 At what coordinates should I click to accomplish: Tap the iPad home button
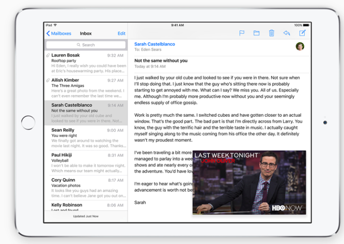tap(28, 122)
